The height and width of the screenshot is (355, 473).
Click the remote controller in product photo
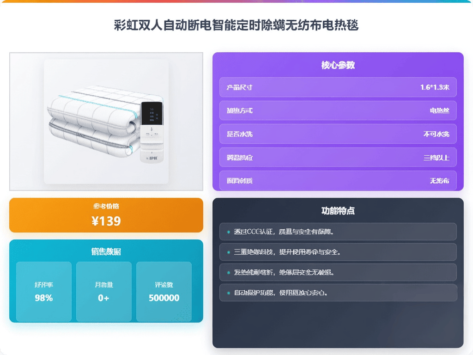pos(152,132)
